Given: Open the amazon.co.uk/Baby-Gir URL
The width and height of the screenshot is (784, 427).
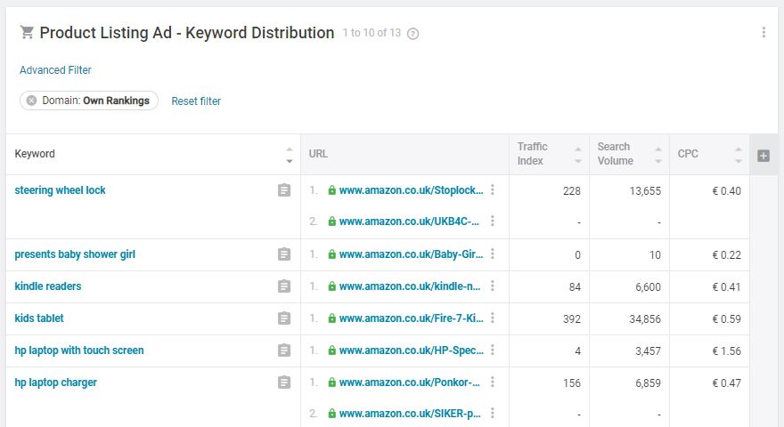Looking at the screenshot, I should pyautogui.click(x=411, y=254).
